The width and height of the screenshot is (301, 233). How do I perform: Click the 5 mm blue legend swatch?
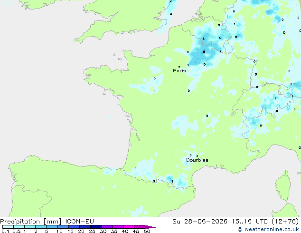[52, 227]
